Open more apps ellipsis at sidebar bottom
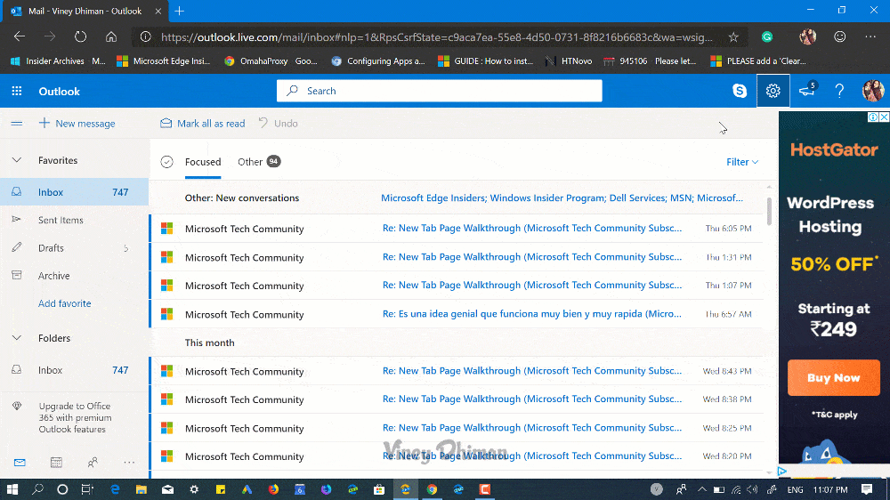This screenshot has height=500, width=890. click(x=129, y=463)
